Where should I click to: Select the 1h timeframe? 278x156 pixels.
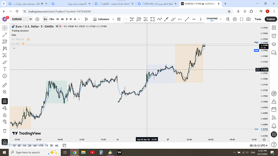pos(58,19)
